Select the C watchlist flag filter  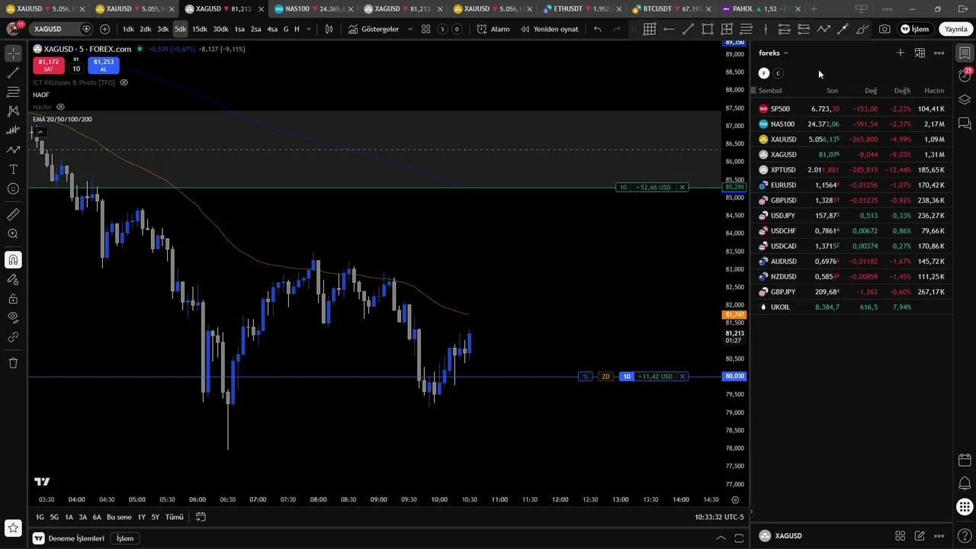click(779, 73)
